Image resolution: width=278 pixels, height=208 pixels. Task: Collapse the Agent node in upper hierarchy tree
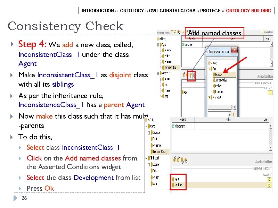(x=158, y=45)
